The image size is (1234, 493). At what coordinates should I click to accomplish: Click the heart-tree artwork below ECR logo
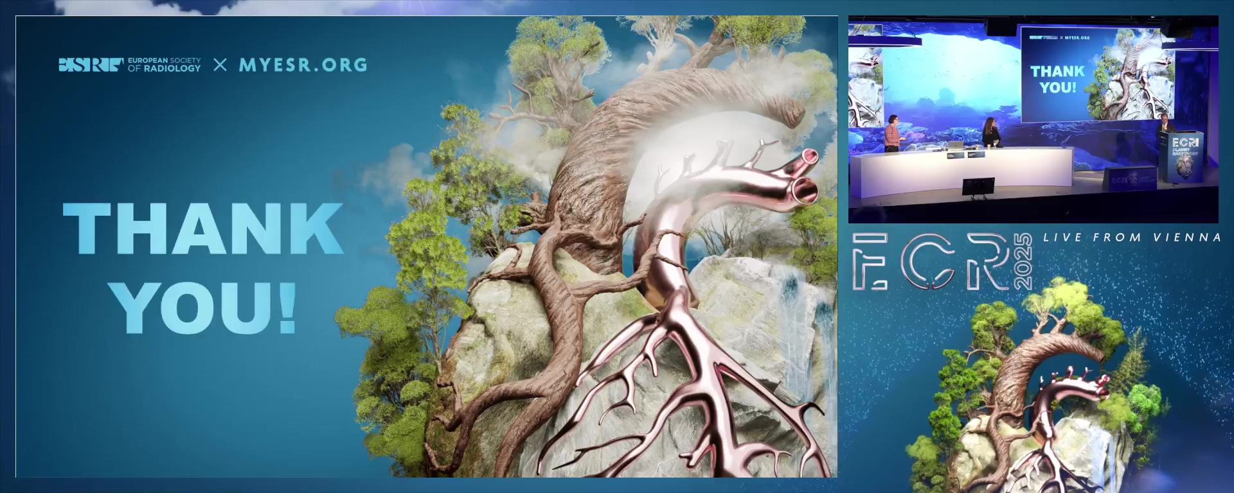point(1036,386)
